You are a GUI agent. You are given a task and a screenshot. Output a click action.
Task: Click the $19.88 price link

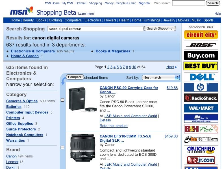[x=172, y=88]
